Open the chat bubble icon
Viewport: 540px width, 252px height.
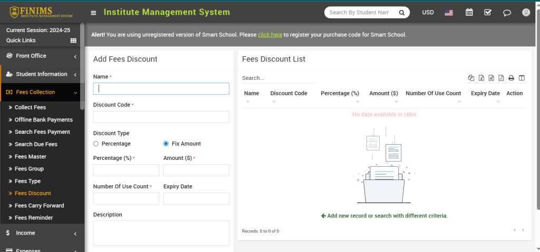(507, 13)
